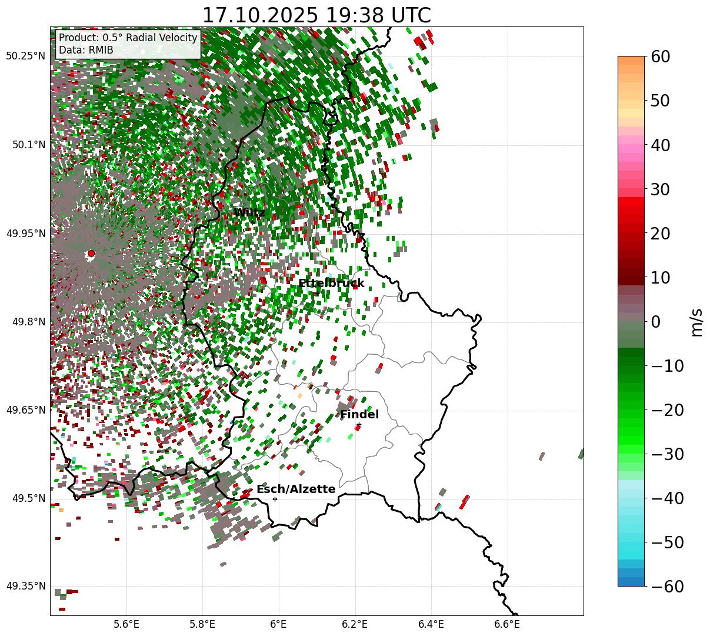
Task: Click the colorbar value 0
Action: point(655,321)
